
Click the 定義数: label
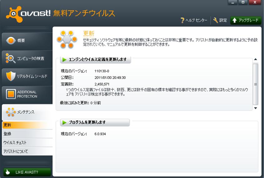[x=67, y=84]
